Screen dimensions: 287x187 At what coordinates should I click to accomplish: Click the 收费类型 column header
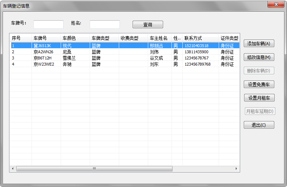click(133, 38)
